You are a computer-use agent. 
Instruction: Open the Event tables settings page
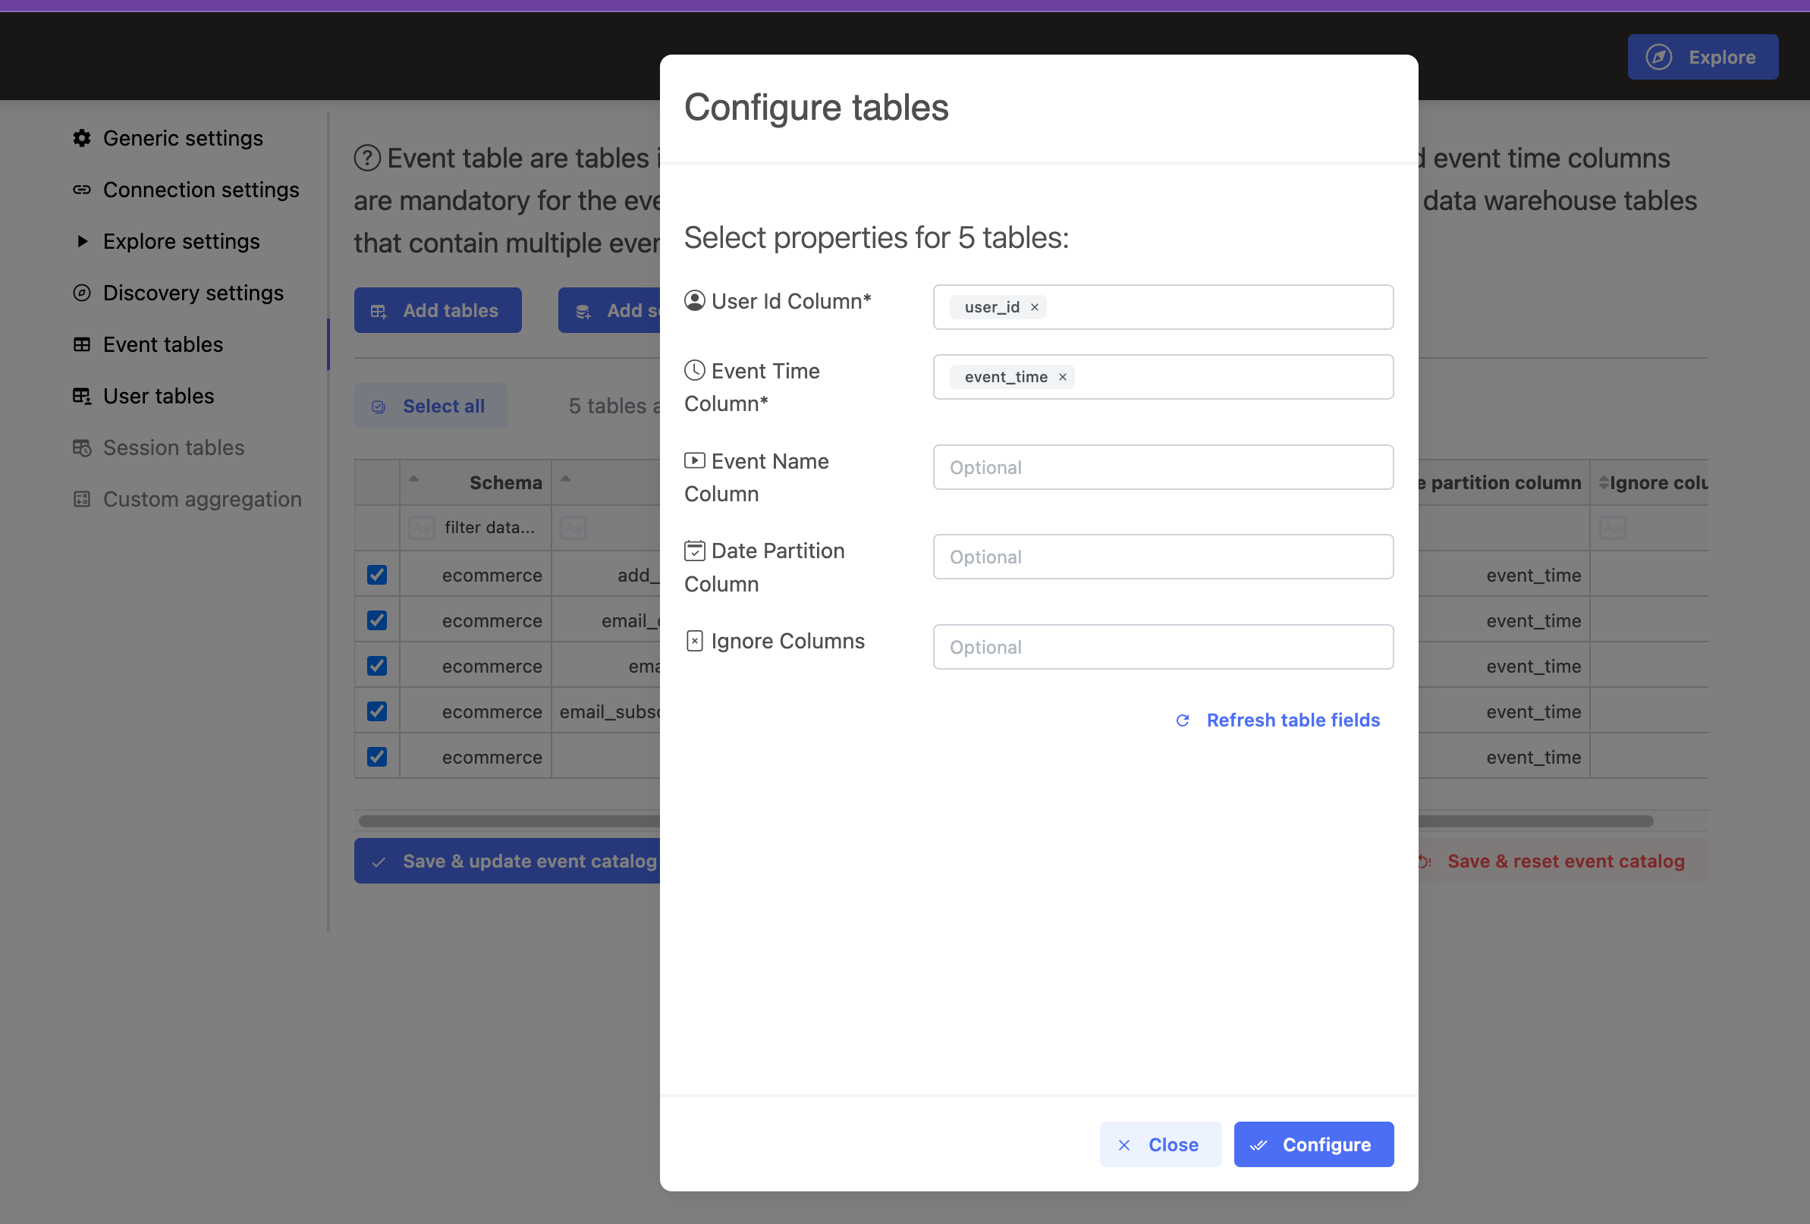(163, 345)
